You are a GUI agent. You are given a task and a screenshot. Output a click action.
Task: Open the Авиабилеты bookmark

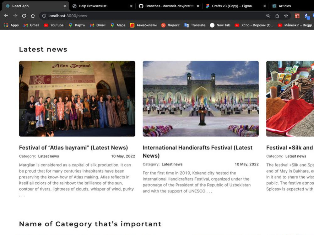point(143,25)
